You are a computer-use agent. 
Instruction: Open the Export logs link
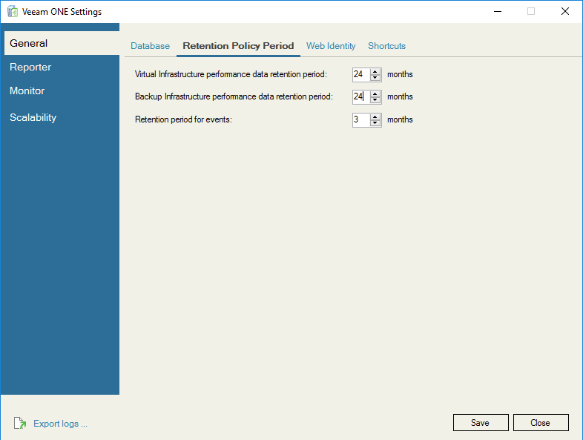60,424
